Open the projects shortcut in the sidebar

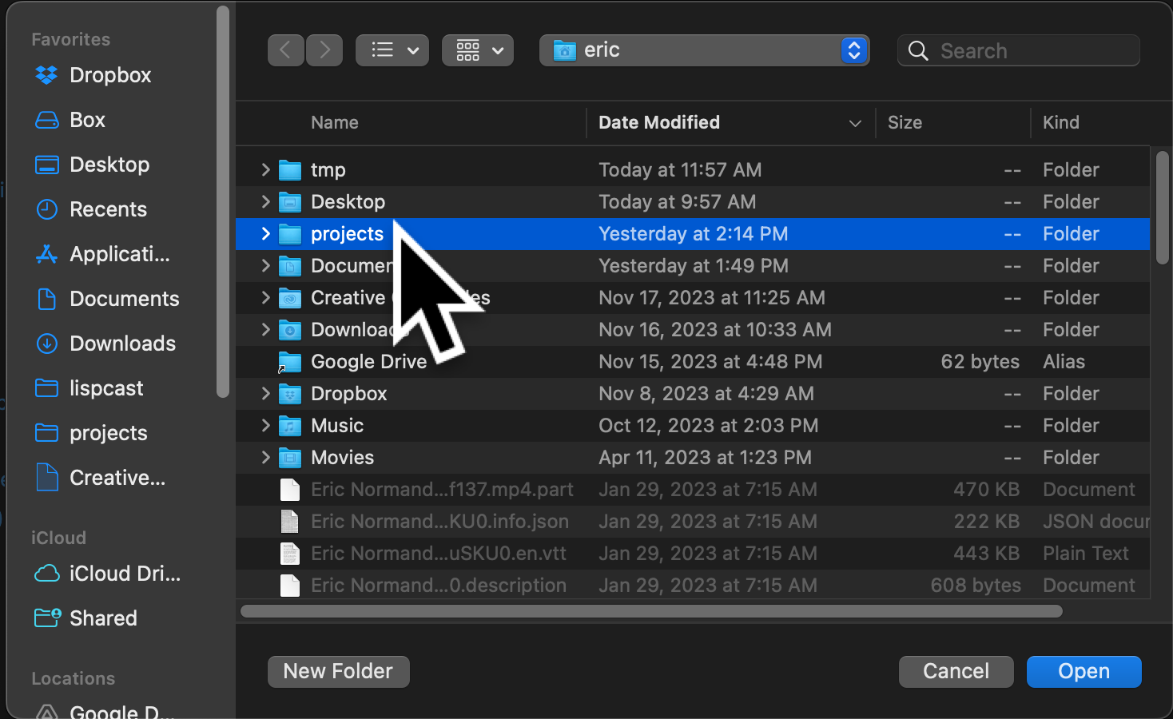coord(107,433)
